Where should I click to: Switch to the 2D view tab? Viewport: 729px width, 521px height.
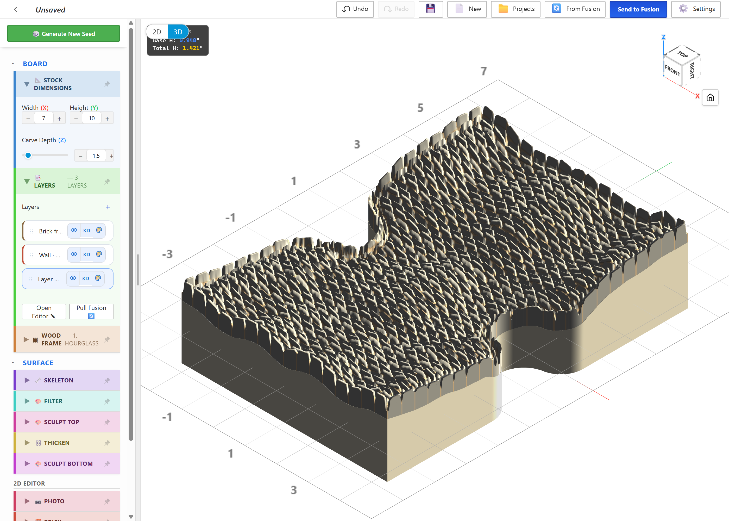[157, 32]
